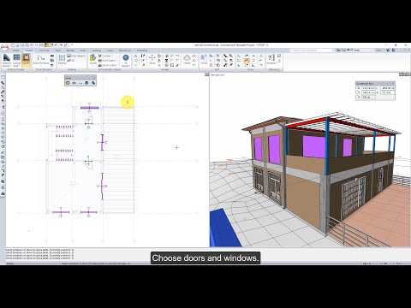Open the Dome Gutter dropdown
Viewport: 411px width, 308px height.
tap(108, 65)
